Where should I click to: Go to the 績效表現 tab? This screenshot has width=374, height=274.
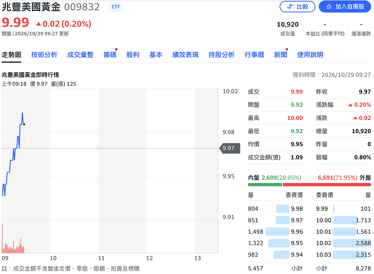click(185, 55)
